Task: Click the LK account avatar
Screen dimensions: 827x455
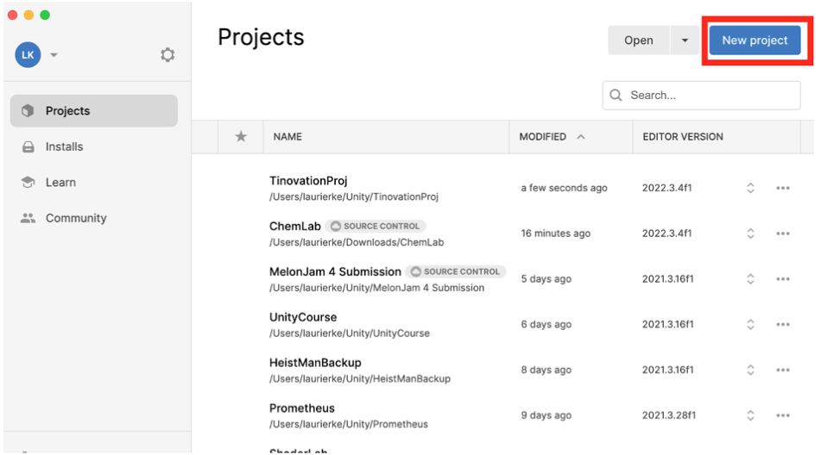Action: (x=28, y=55)
